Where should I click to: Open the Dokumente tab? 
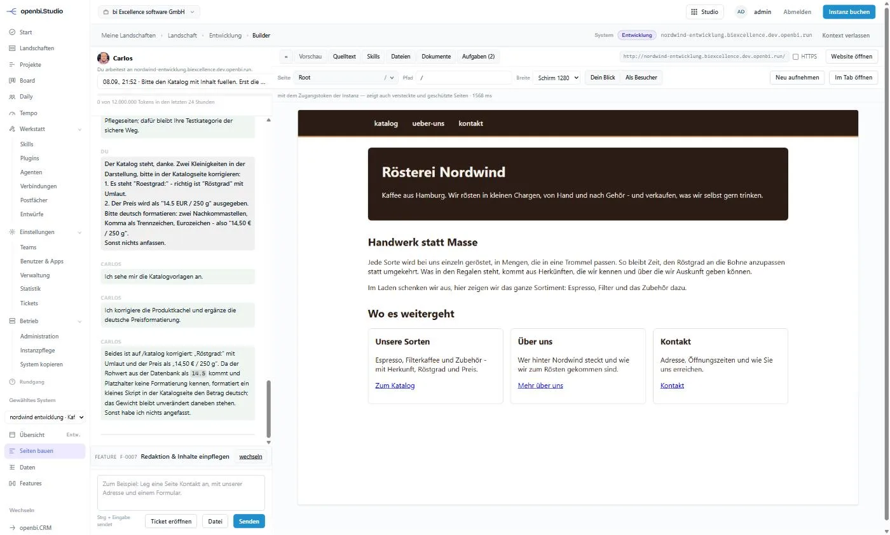436,57
